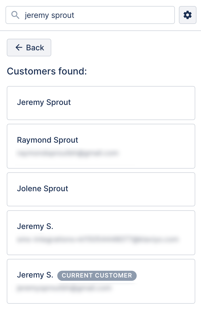Click the name text "Raymond Sprout"
The image size is (201, 314).
click(47, 140)
